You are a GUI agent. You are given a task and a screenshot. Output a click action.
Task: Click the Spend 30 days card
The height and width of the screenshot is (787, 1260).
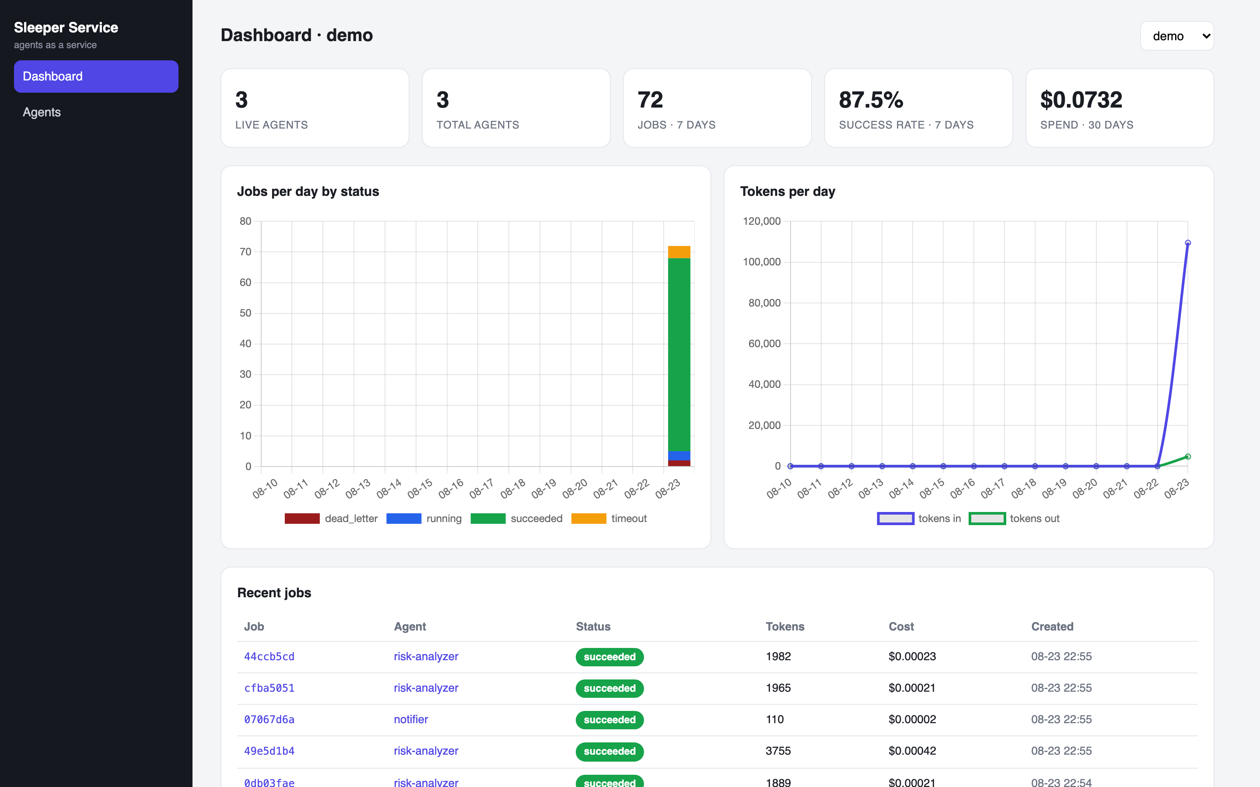[x=1120, y=108]
